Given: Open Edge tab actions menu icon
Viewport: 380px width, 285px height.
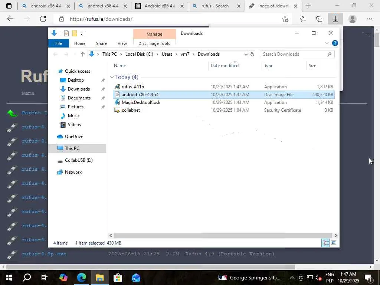Looking at the screenshot, I should [x=9, y=6].
